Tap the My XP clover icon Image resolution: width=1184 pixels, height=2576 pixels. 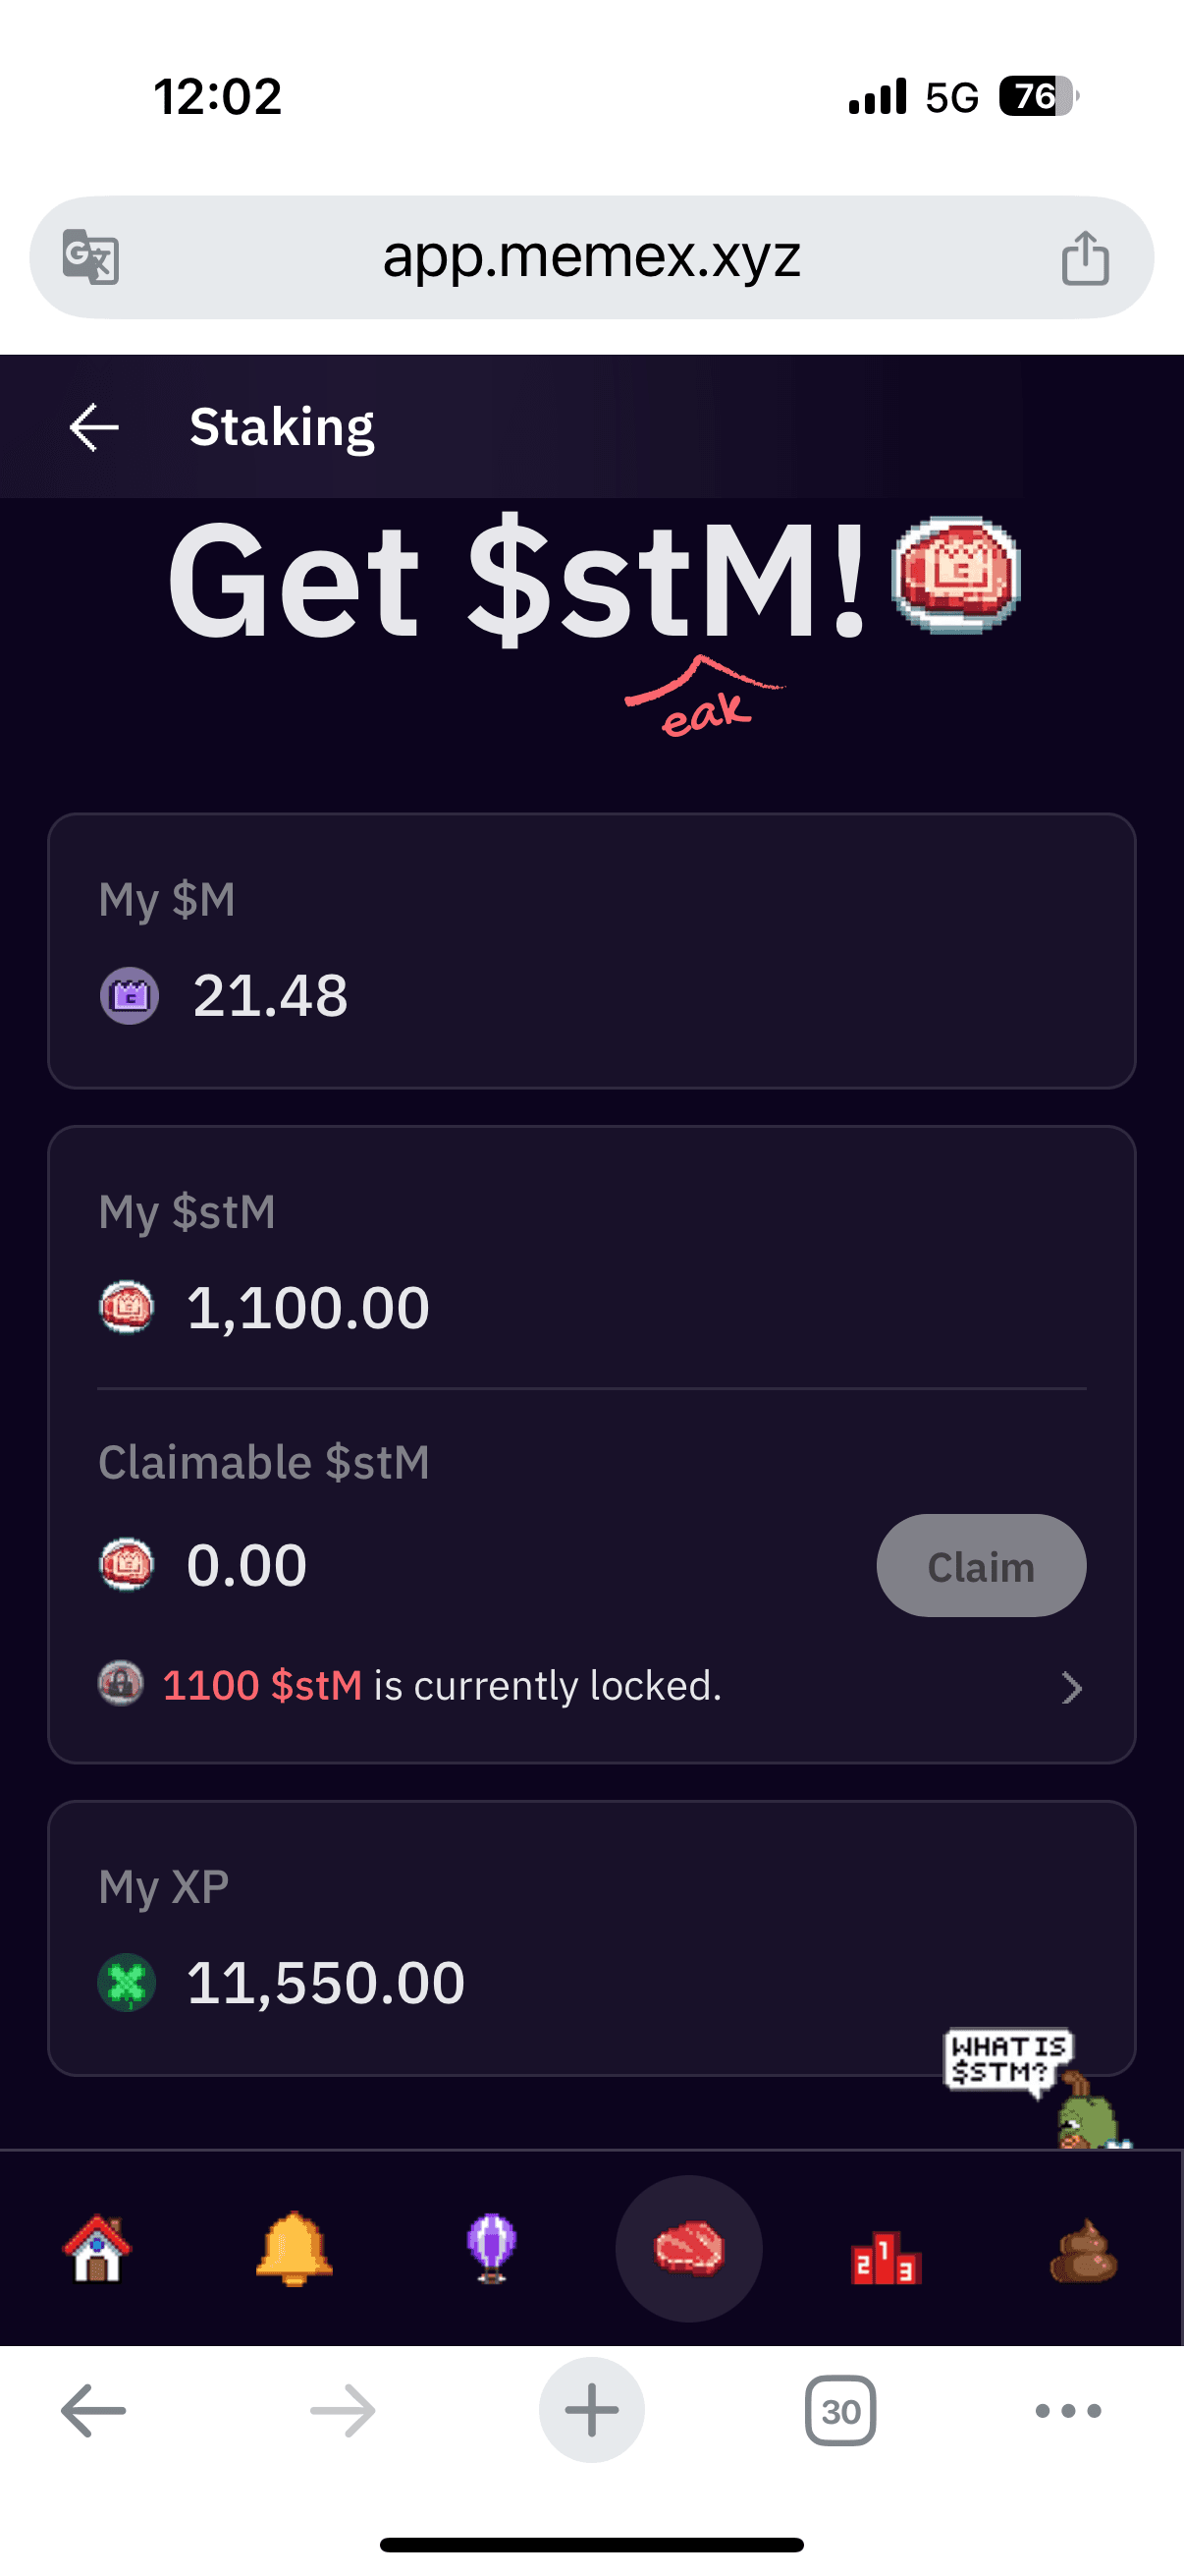pos(127,1982)
